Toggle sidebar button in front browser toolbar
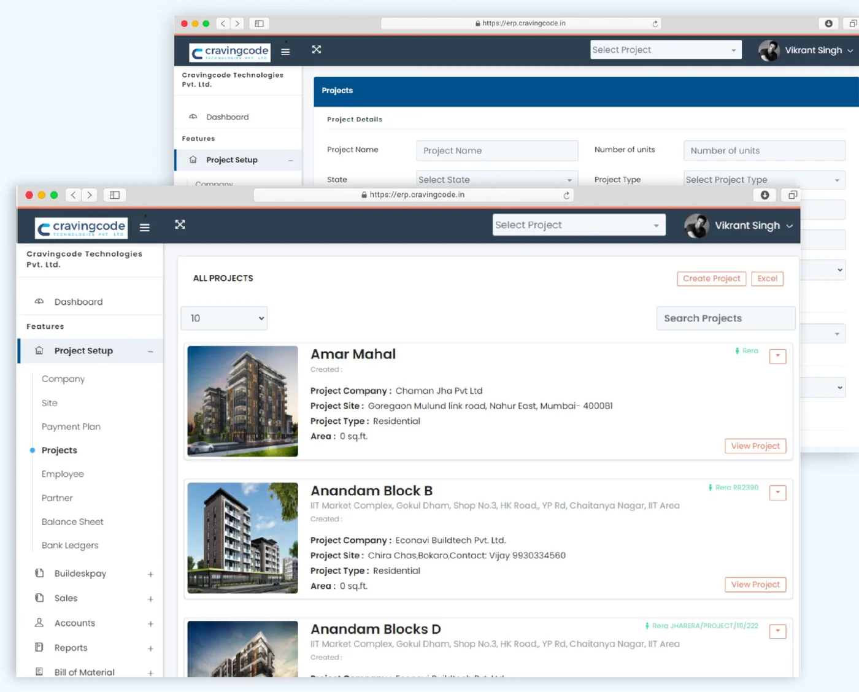Screen dimensions: 859x692 pos(115,195)
